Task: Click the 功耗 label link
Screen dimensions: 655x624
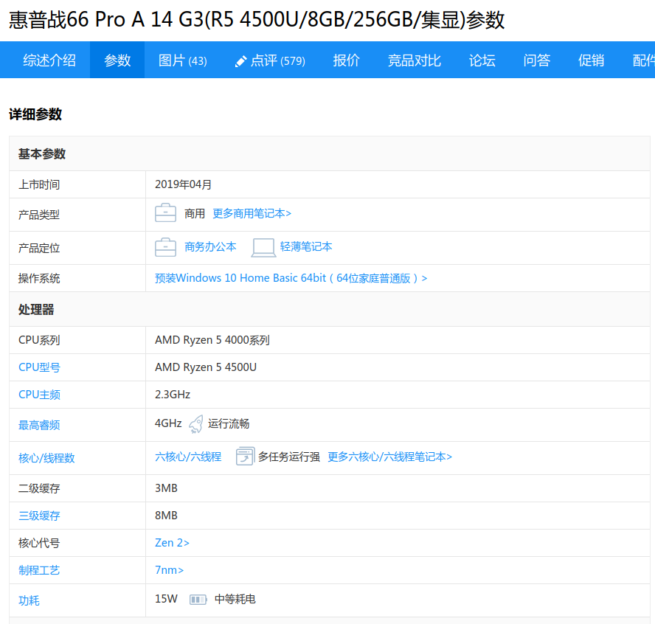Action: [29, 600]
